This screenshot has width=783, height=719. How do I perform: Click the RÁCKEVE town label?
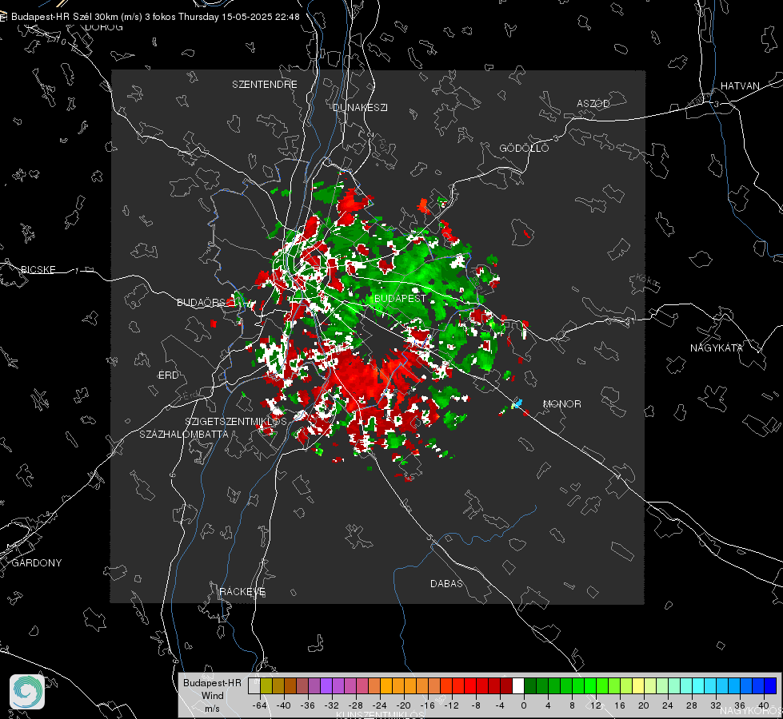click(242, 591)
